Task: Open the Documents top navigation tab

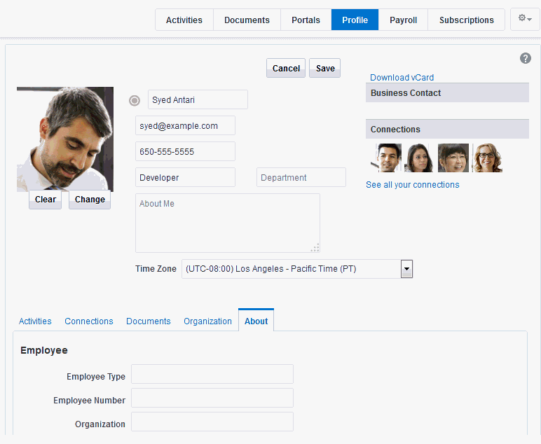Action: pyautogui.click(x=247, y=20)
